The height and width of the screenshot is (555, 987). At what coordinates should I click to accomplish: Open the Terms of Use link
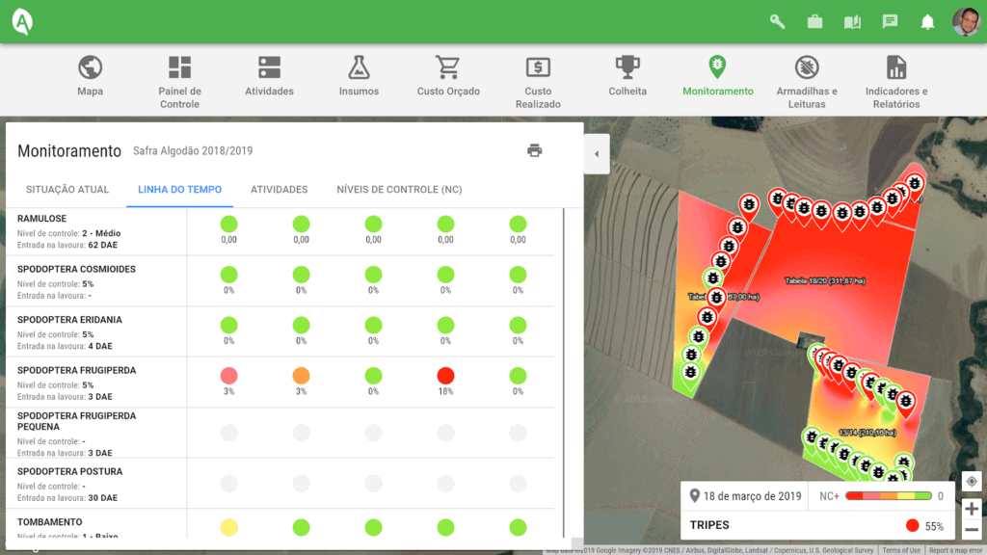point(902,549)
